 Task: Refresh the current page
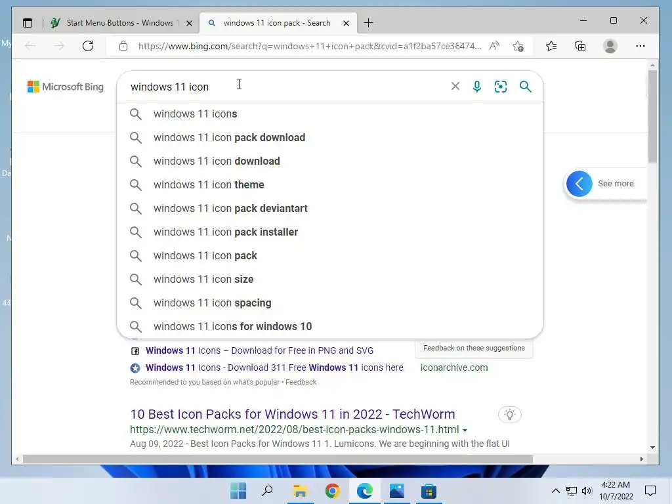tap(88, 46)
